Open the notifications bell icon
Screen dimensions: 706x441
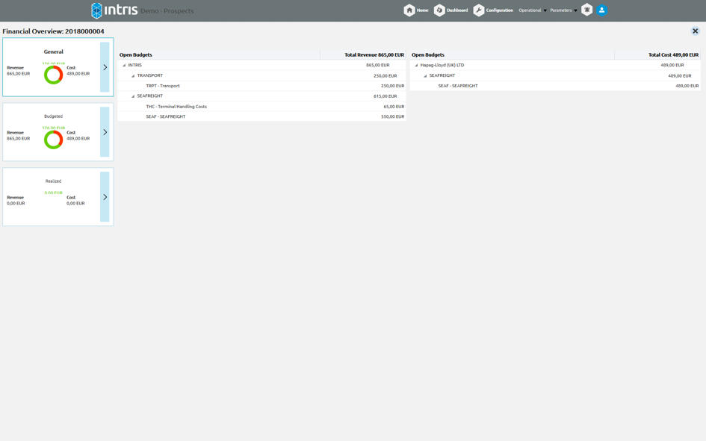click(x=587, y=10)
